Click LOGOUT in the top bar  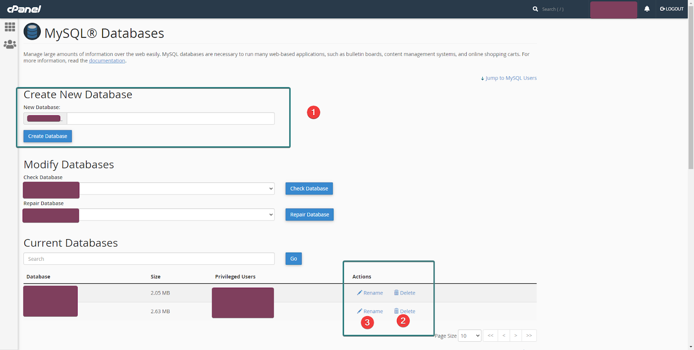(671, 9)
